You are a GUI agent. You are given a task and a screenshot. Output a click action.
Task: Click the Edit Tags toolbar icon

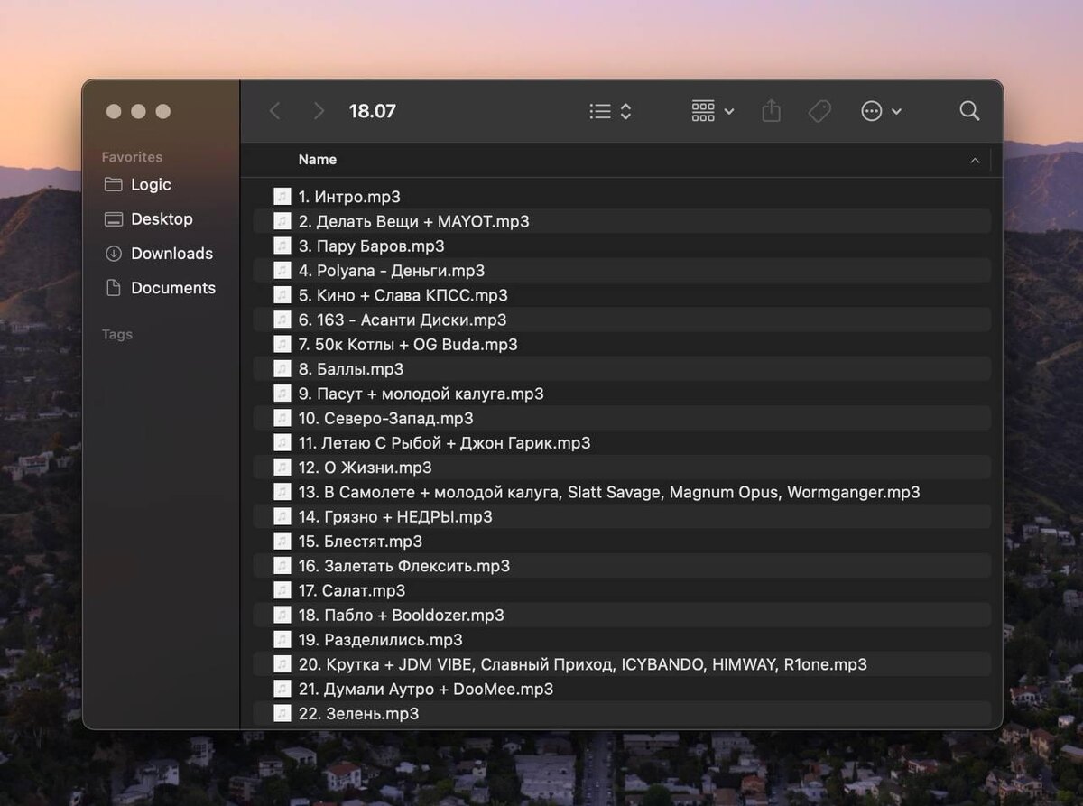click(x=819, y=111)
